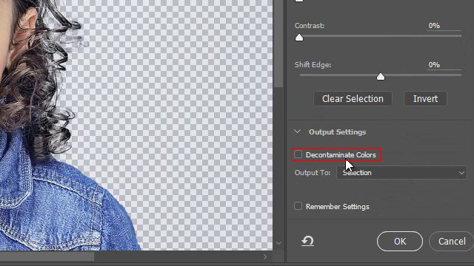Click the Output To label
474x266 pixels.
click(313, 173)
